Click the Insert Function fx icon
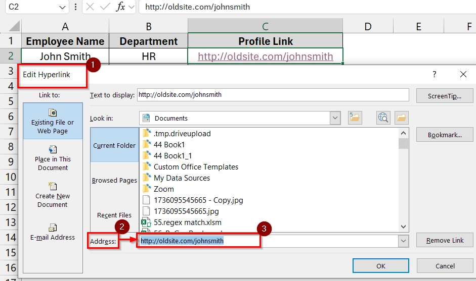This screenshot has width=476, height=281. pos(121,7)
